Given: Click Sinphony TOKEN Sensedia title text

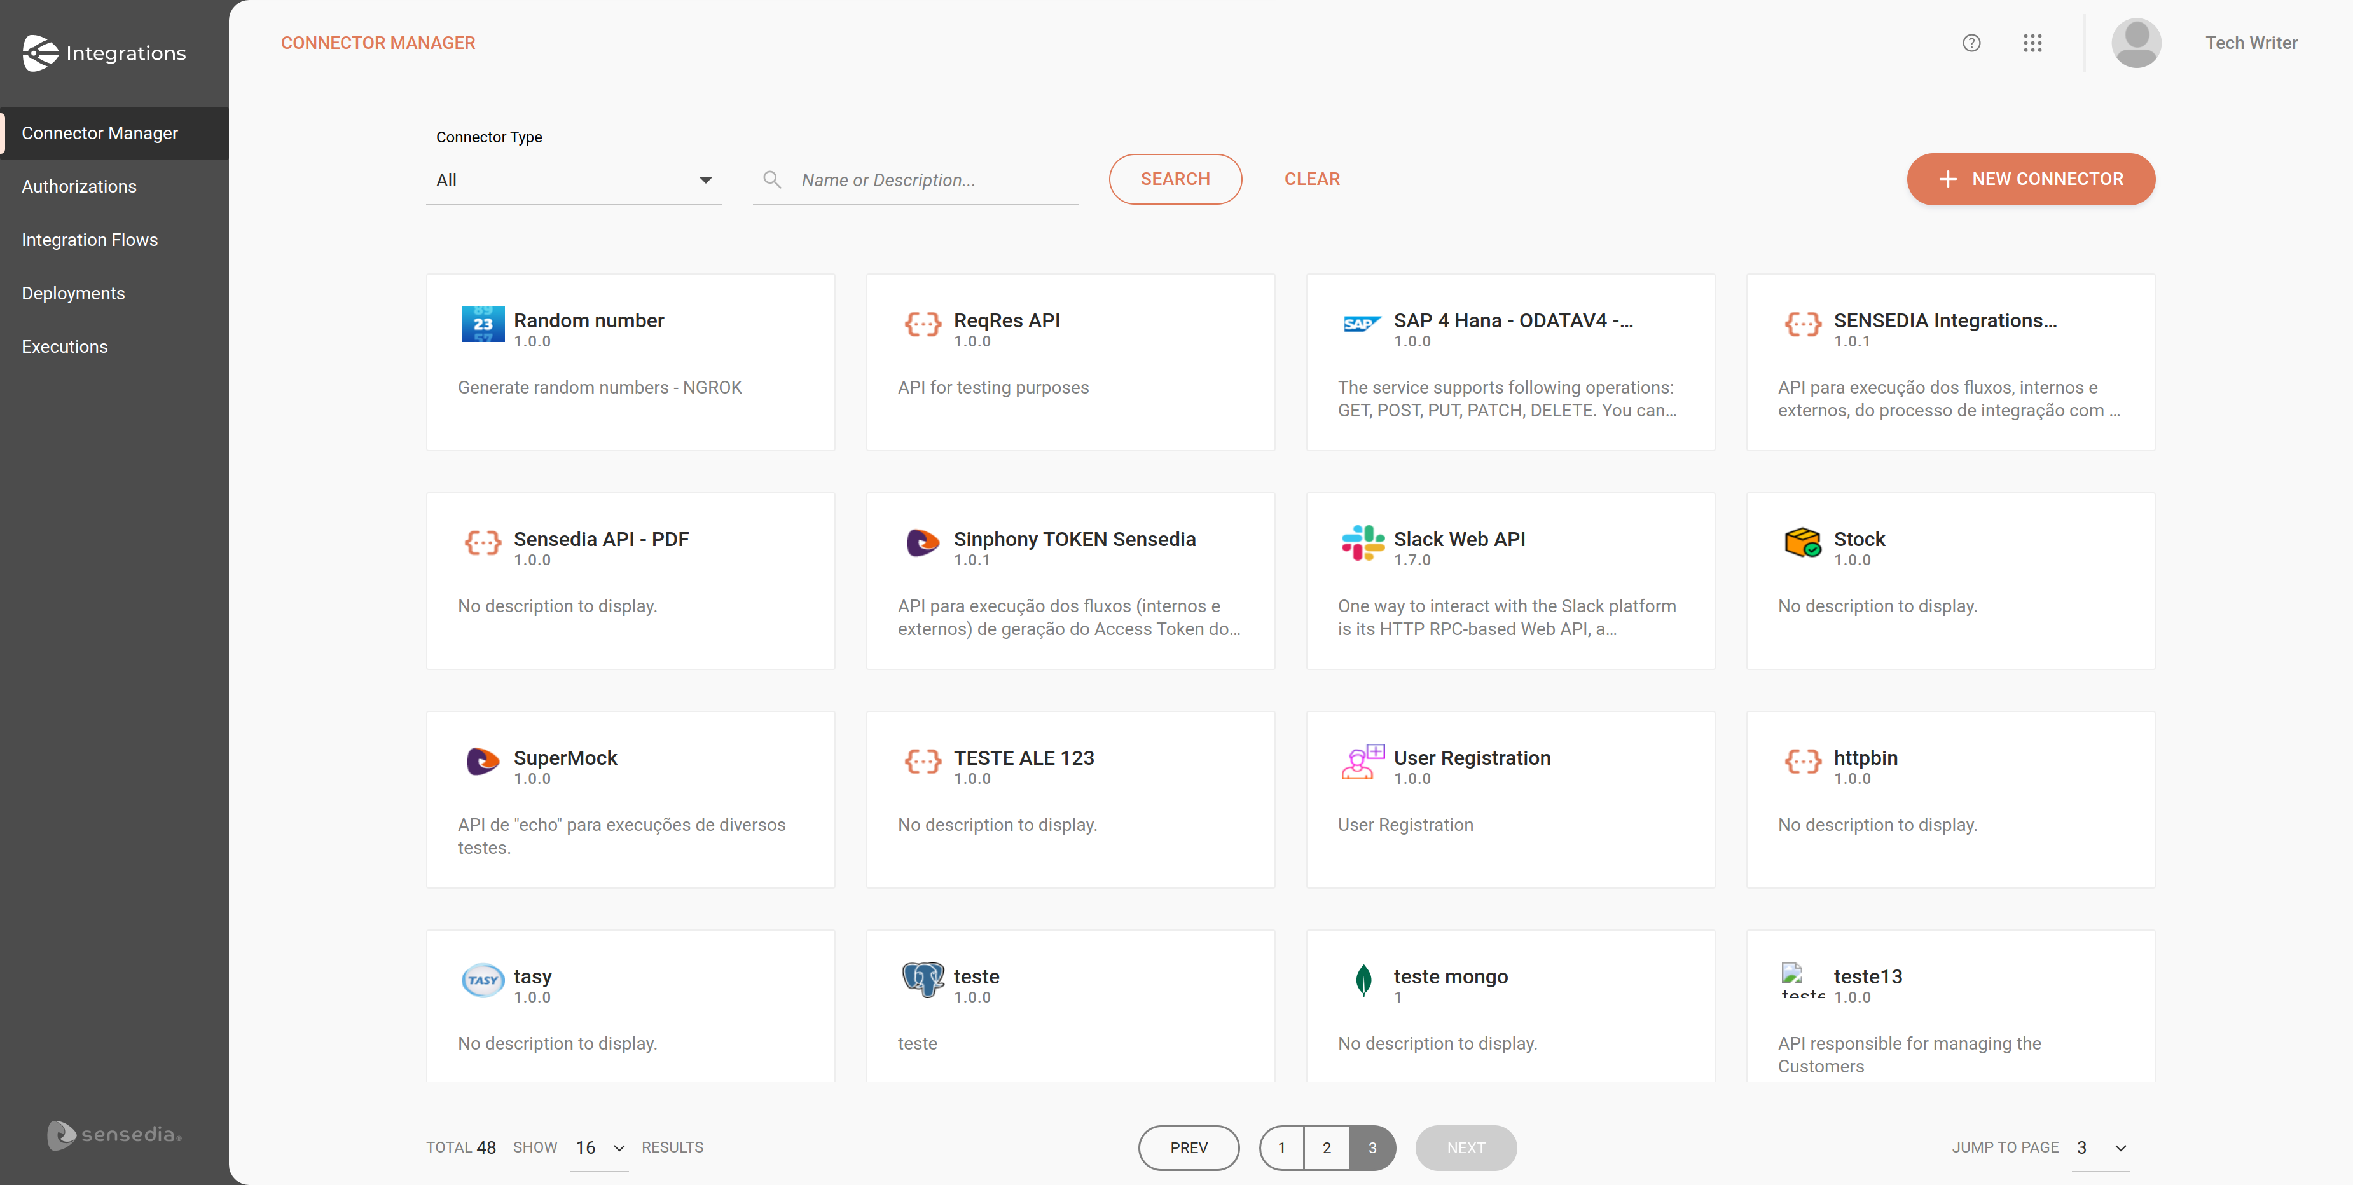Looking at the screenshot, I should (1074, 540).
